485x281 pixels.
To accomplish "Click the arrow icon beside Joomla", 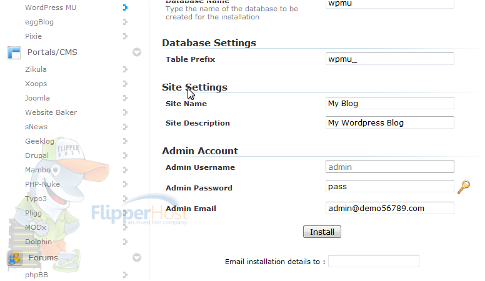I will point(125,98).
